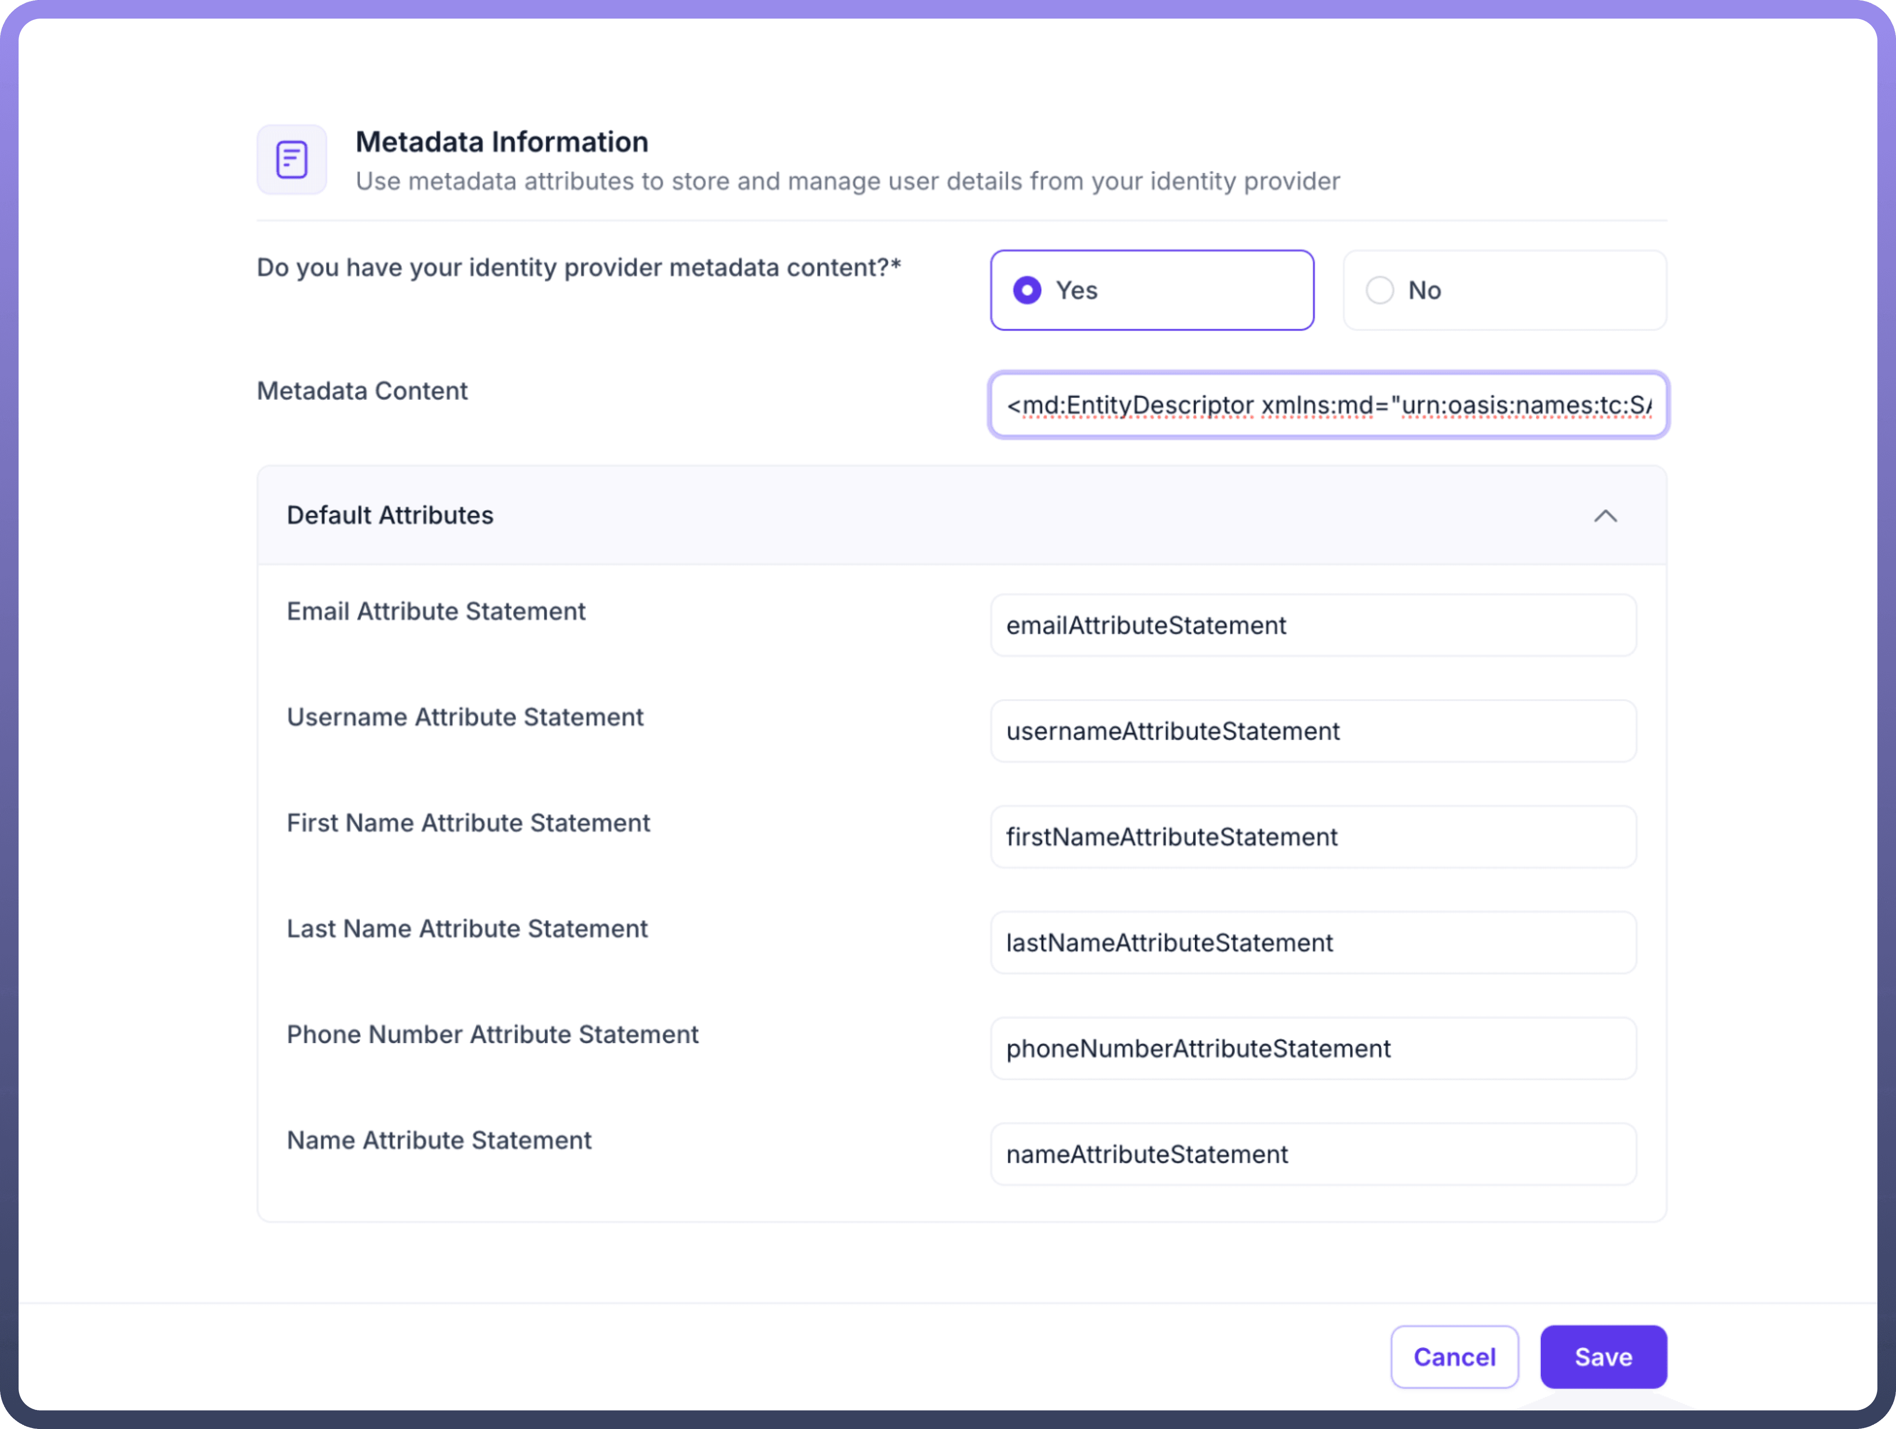Click the identity provider metadata question label

coord(578,267)
